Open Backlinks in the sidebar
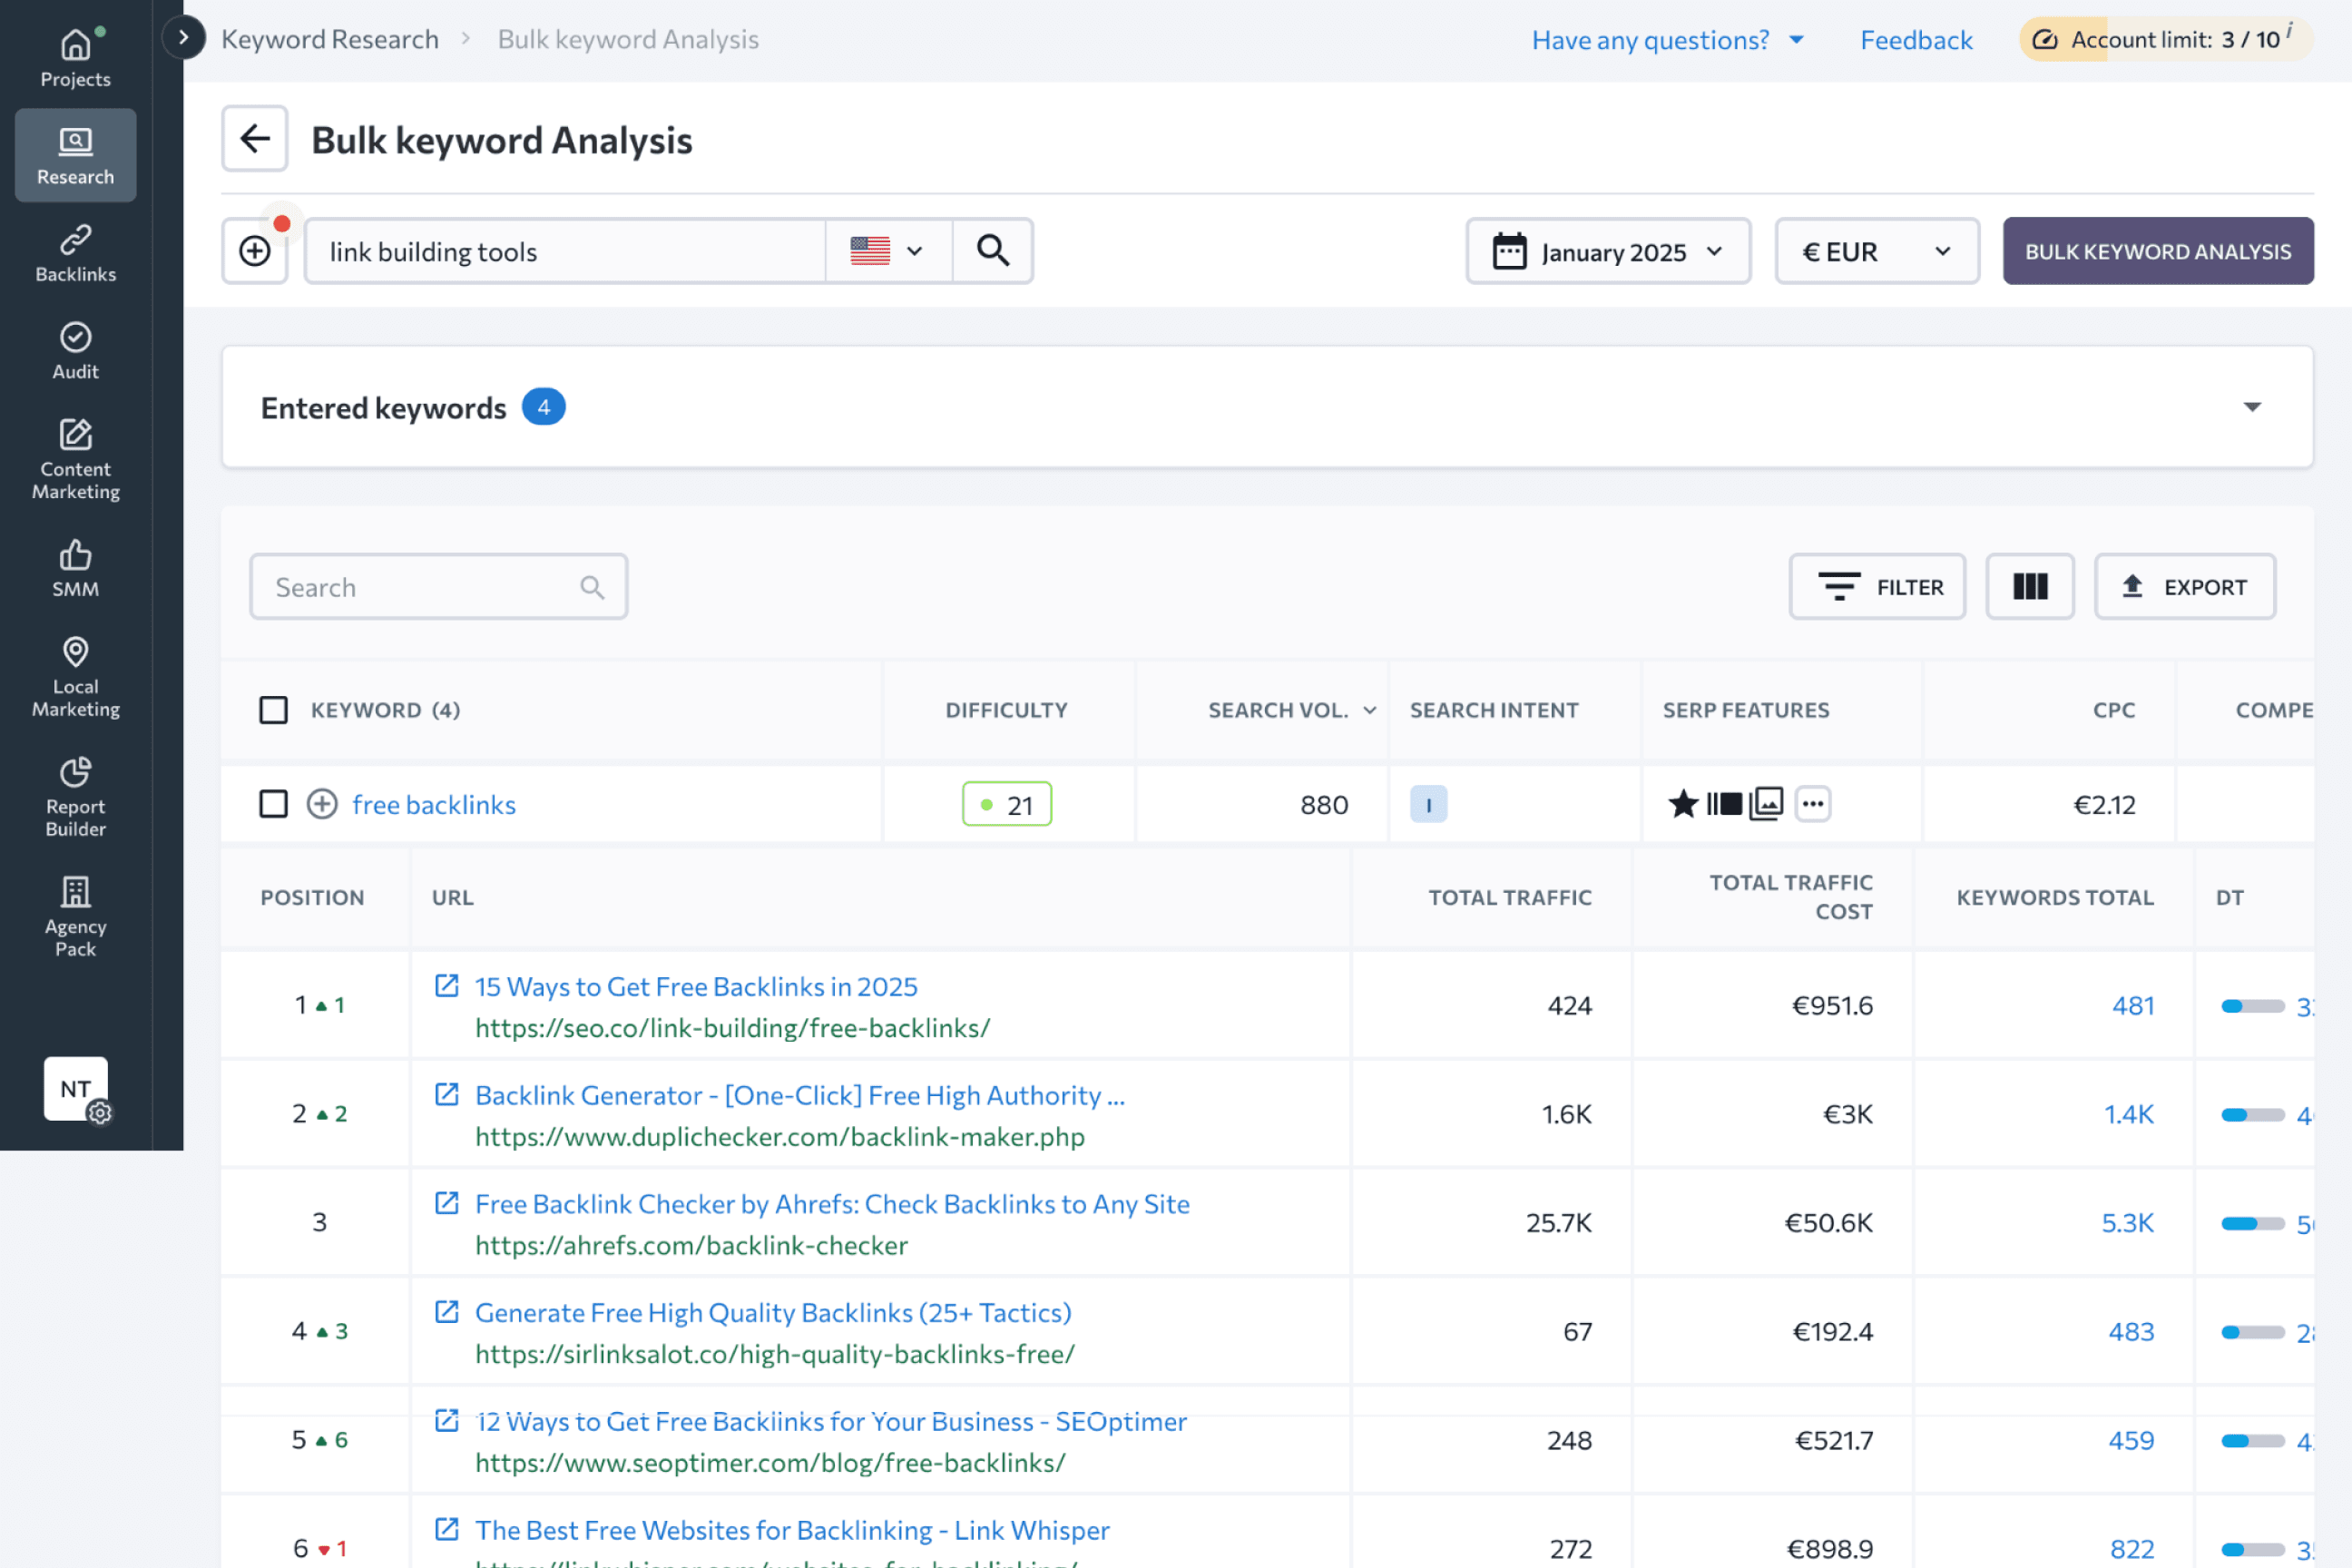The width and height of the screenshot is (2352, 1568). pyautogui.click(x=75, y=253)
